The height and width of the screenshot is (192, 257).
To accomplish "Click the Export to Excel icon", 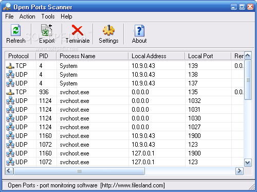I will point(46,30).
